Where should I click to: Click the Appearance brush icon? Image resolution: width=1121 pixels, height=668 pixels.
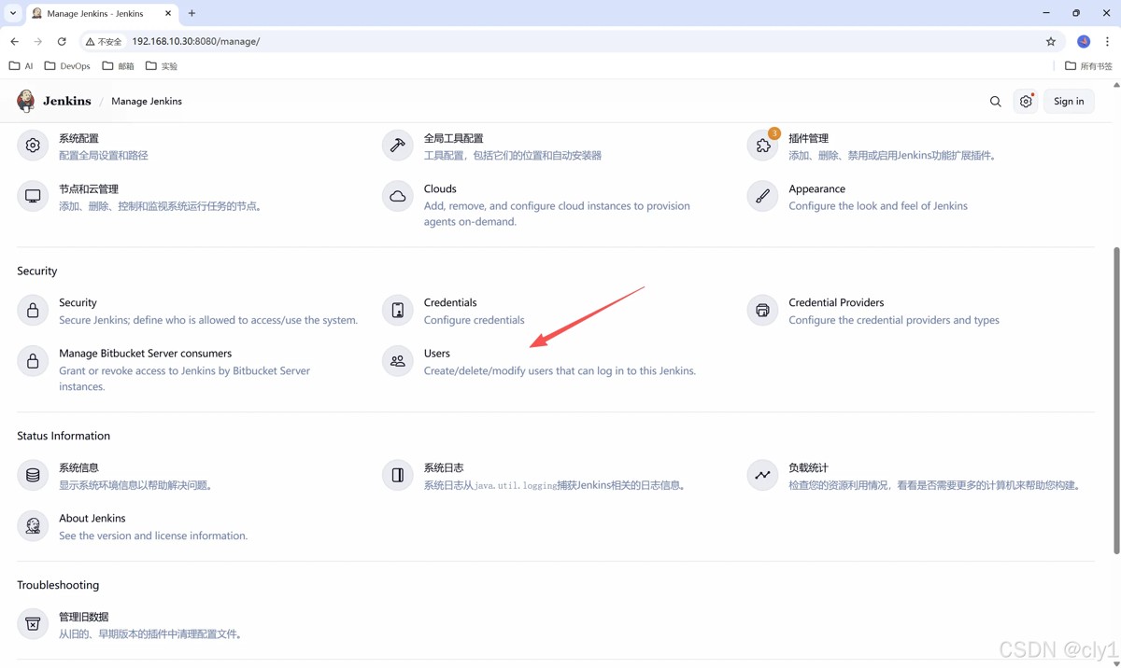[x=763, y=196]
